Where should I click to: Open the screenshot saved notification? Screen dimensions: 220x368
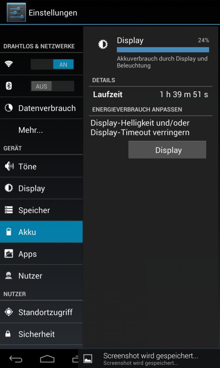(149, 358)
